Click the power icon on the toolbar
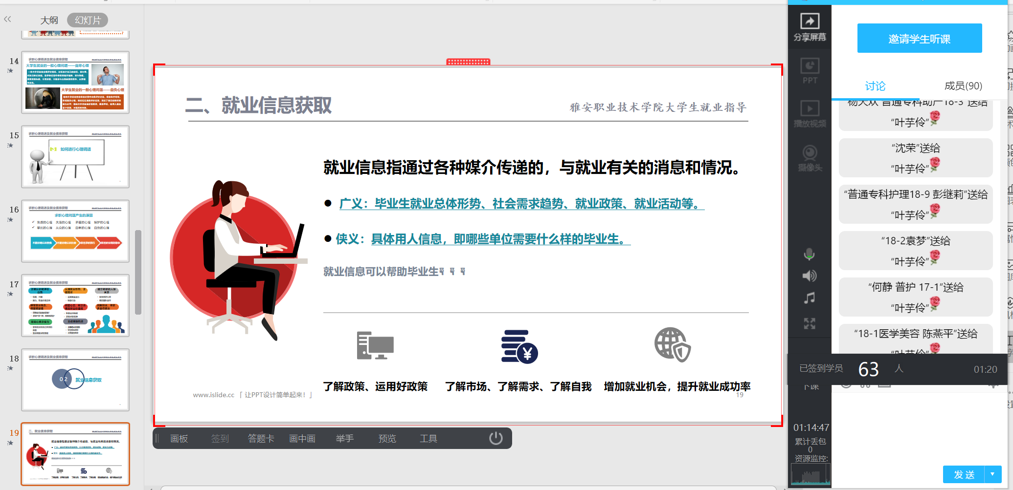This screenshot has width=1013, height=490. click(x=495, y=438)
